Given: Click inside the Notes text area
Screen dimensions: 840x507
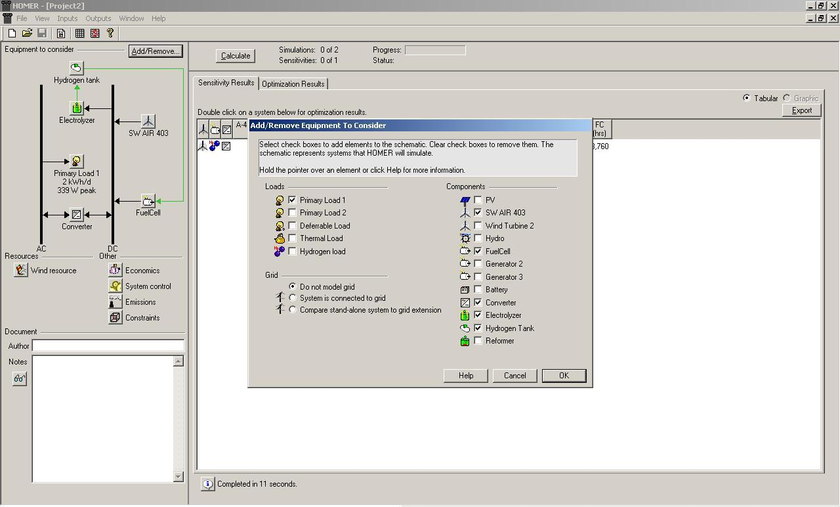Looking at the screenshot, I should tap(102, 419).
